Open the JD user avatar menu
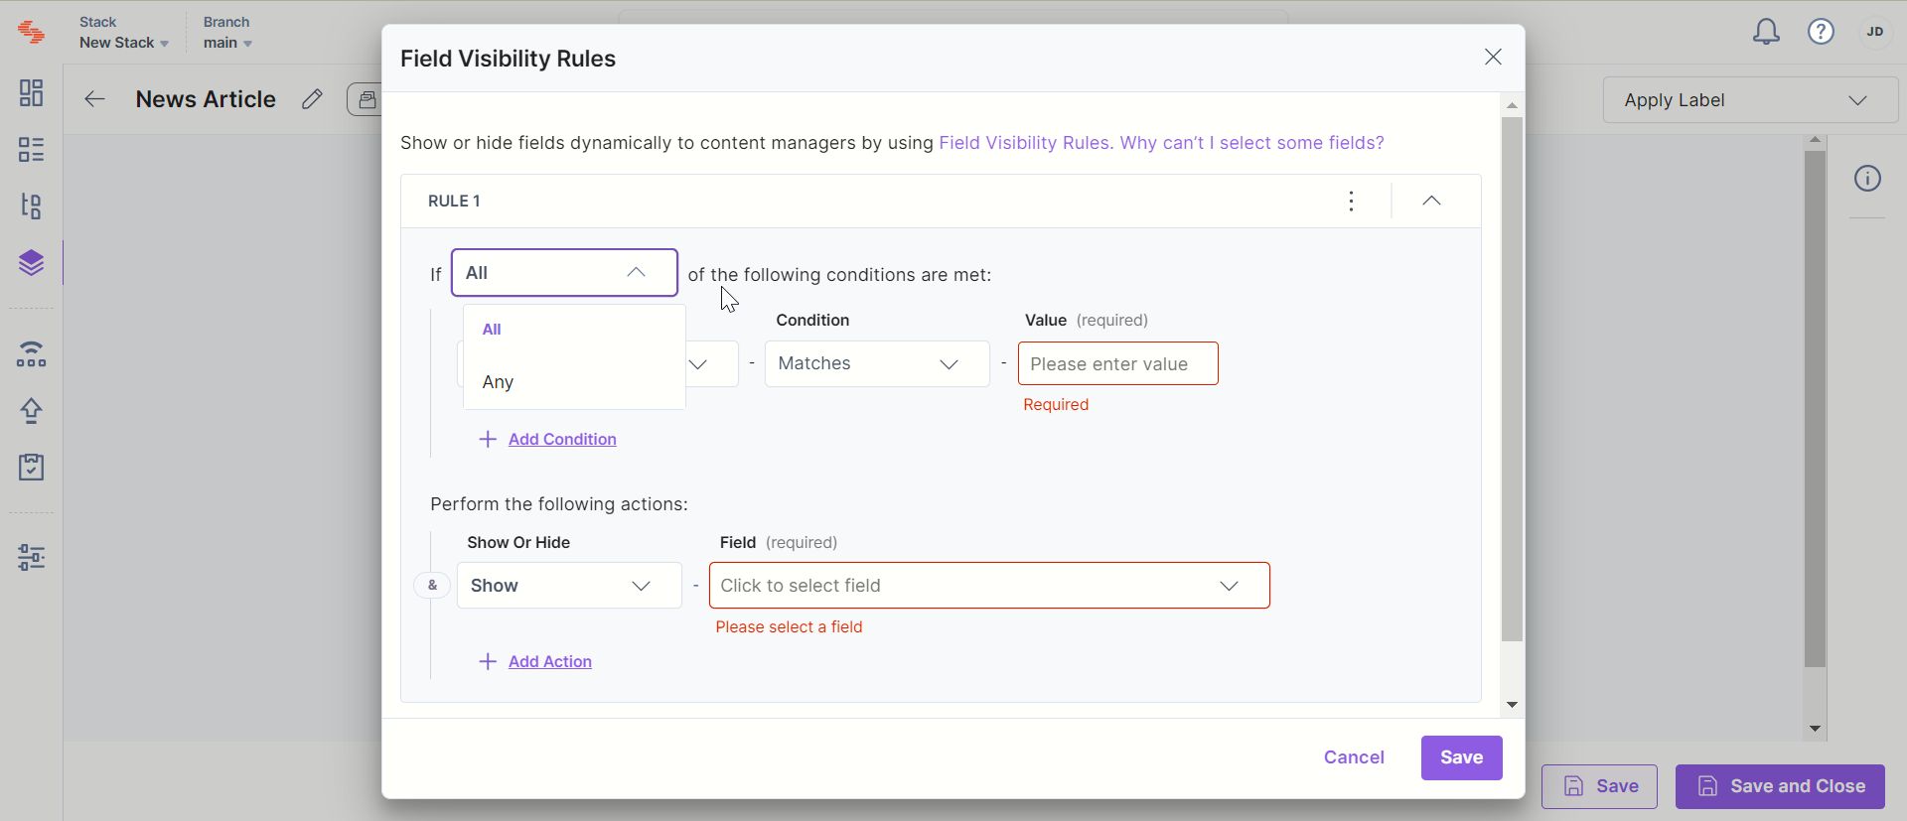 pos(1874,32)
